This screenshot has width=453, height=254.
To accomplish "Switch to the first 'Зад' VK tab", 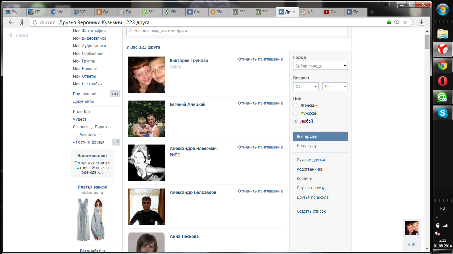I will click(14, 12).
